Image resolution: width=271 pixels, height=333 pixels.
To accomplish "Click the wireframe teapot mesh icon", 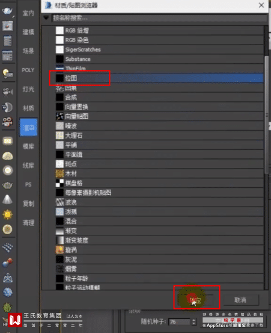I will tap(7, 185).
